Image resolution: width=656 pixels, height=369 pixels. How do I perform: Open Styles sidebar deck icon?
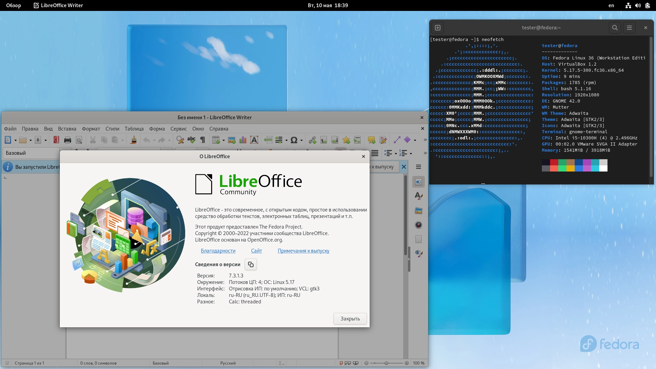pyautogui.click(x=419, y=196)
